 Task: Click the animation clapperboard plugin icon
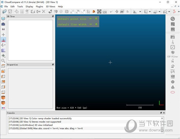tap(172, 37)
